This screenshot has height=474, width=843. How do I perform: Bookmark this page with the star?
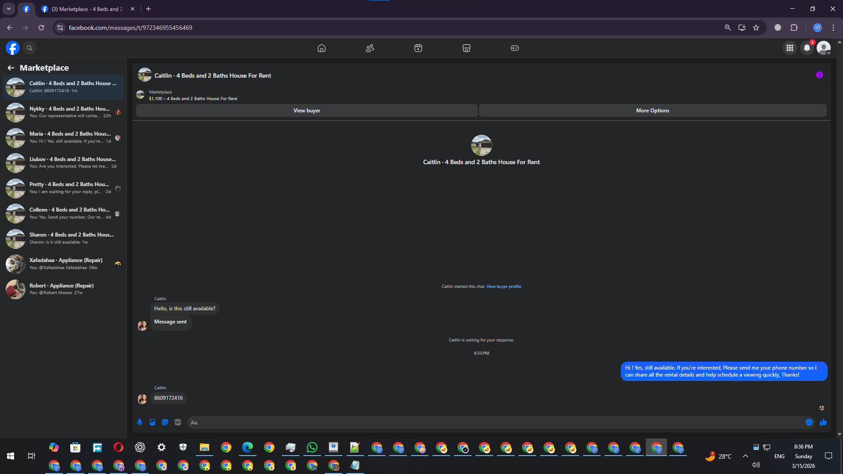coord(756,28)
